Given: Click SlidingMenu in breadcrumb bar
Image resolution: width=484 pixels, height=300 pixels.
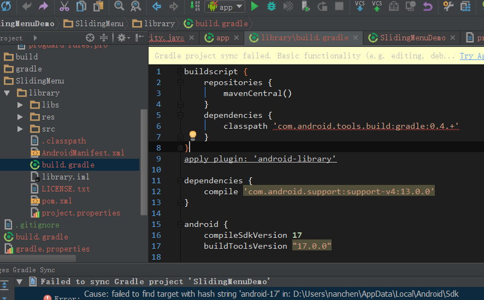Looking at the screenshot, I should pyautogui.click(x=93, y=23).
